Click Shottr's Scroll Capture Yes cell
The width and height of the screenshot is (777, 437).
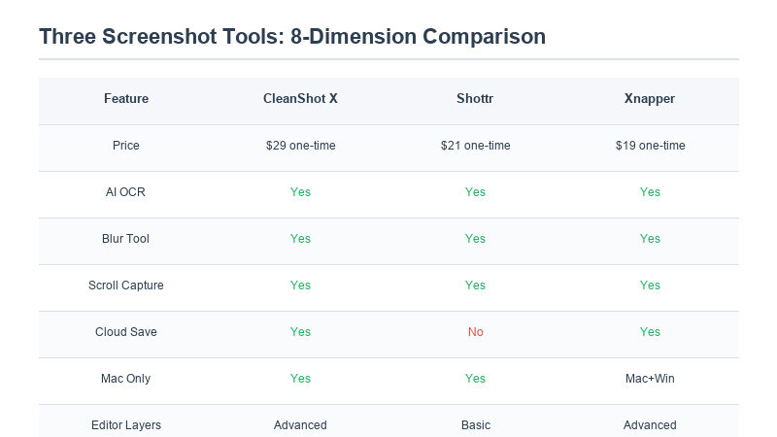pyautogui.click(x=475, y=285)
